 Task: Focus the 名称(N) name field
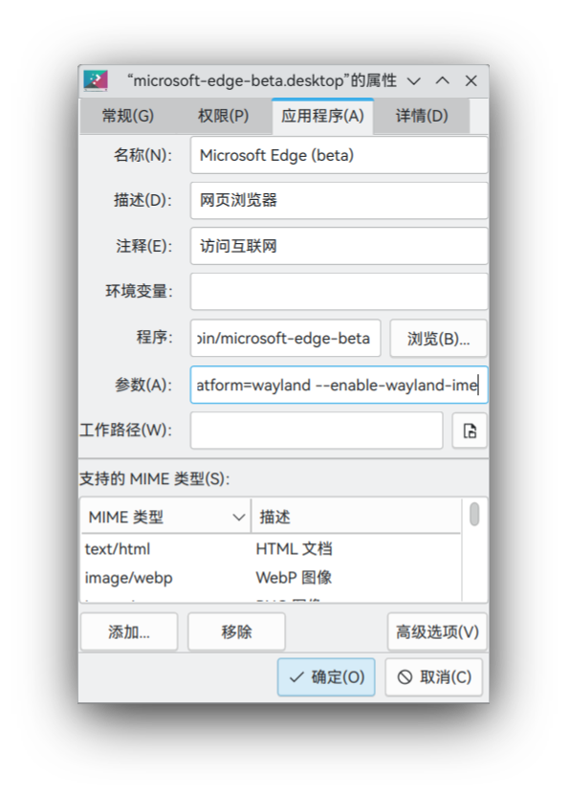339,155
